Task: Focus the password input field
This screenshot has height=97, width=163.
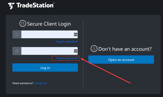Action: click(49, 51)
